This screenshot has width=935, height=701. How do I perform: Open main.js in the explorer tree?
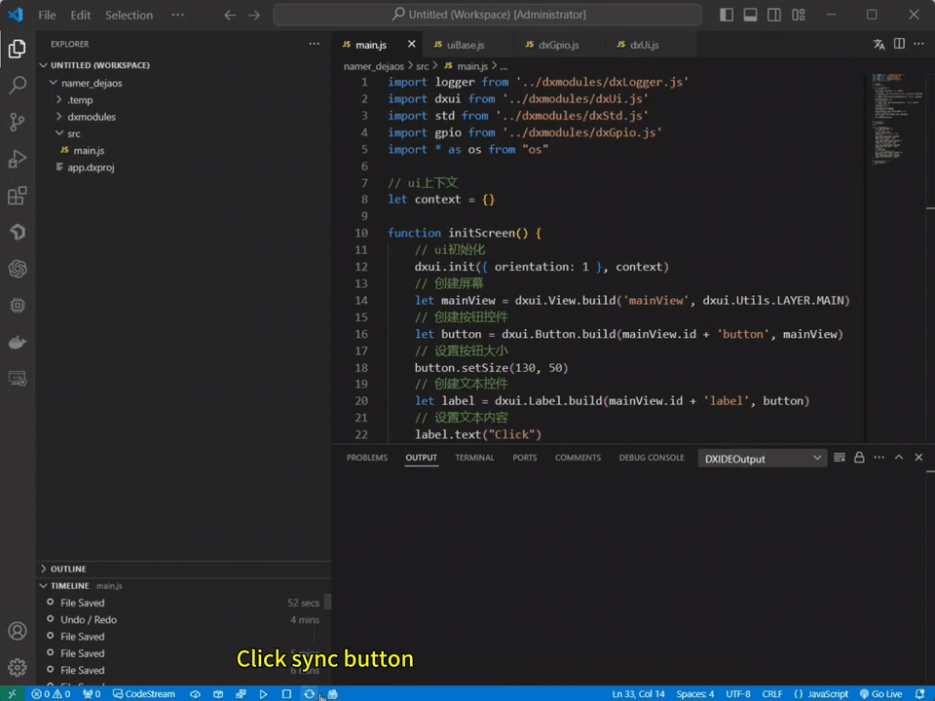pos(89,150)
